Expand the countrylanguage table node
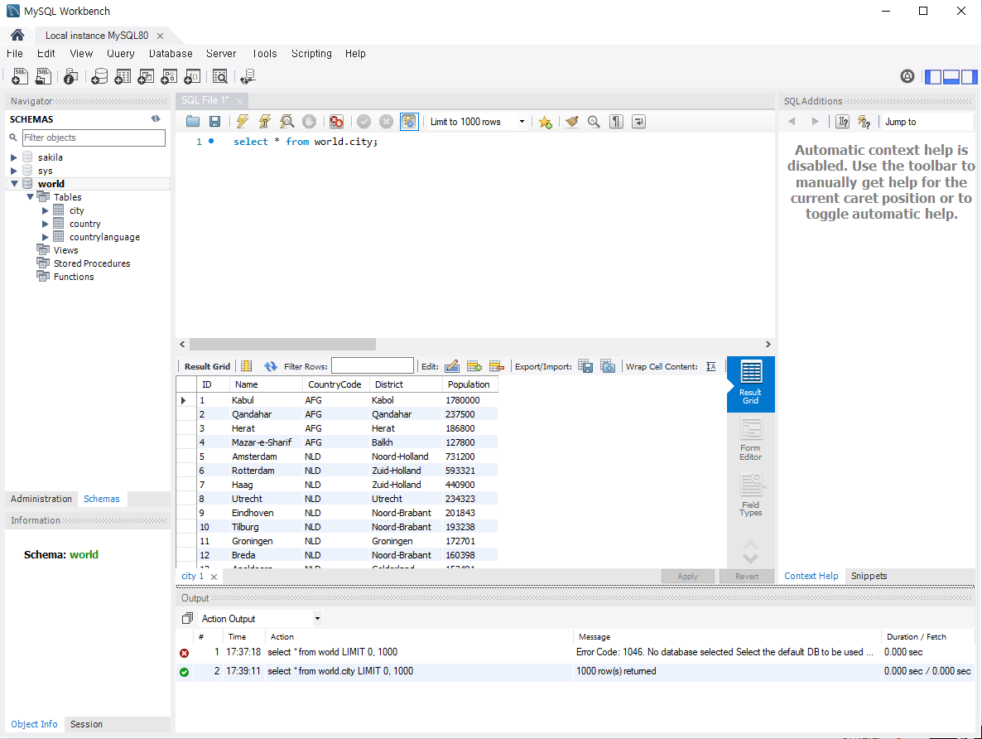The width and height of the screenshot is (982, 739). coord(45,237)
